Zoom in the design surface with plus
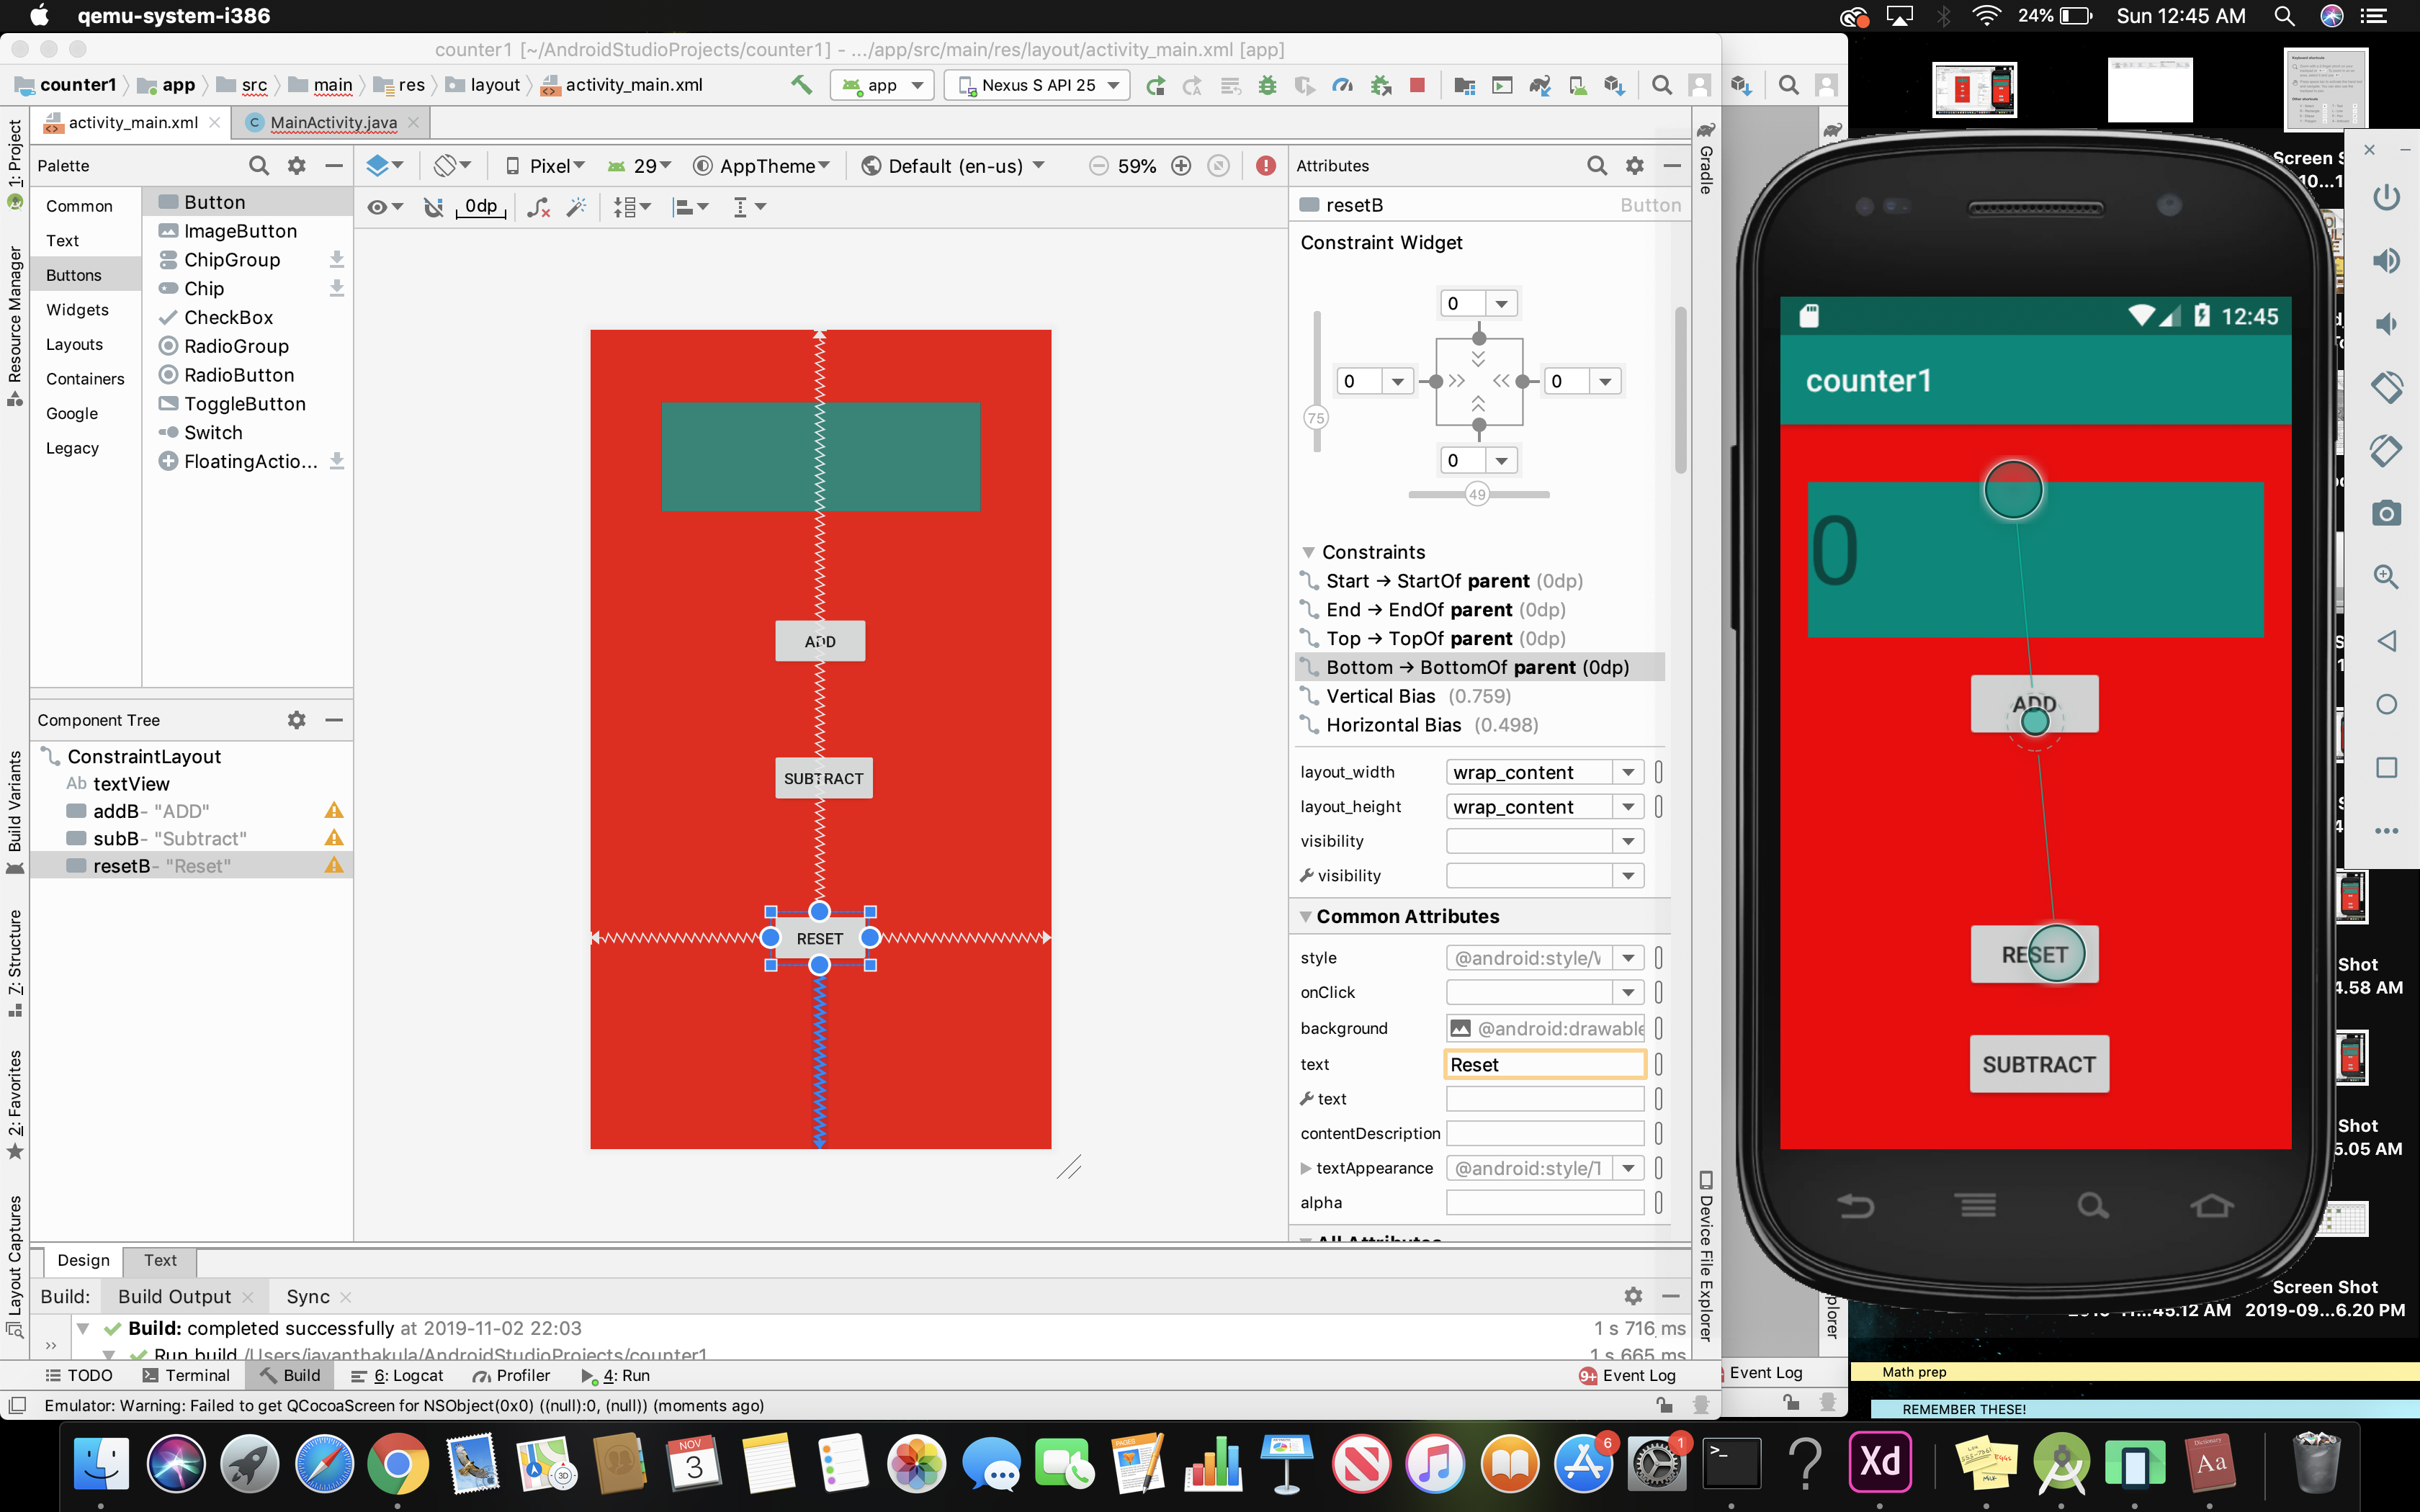The width and height of the screenshot is (2420, 1512). click(x=1181, y=166)
